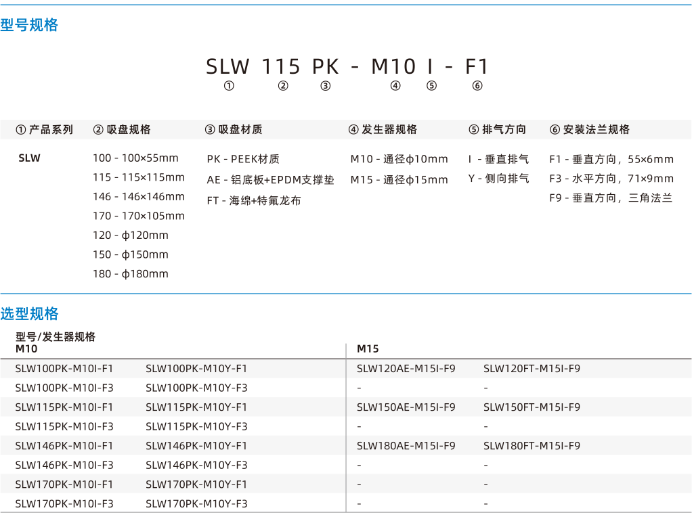The width and height of the screenshot is (694, 519).
Task: Select the '100 - 100×55mm' size entry
Action: 135,158
